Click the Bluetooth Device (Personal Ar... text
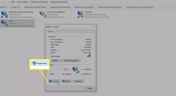The width and height of the screenshot is (176, 96). click(x=21, y=17)
